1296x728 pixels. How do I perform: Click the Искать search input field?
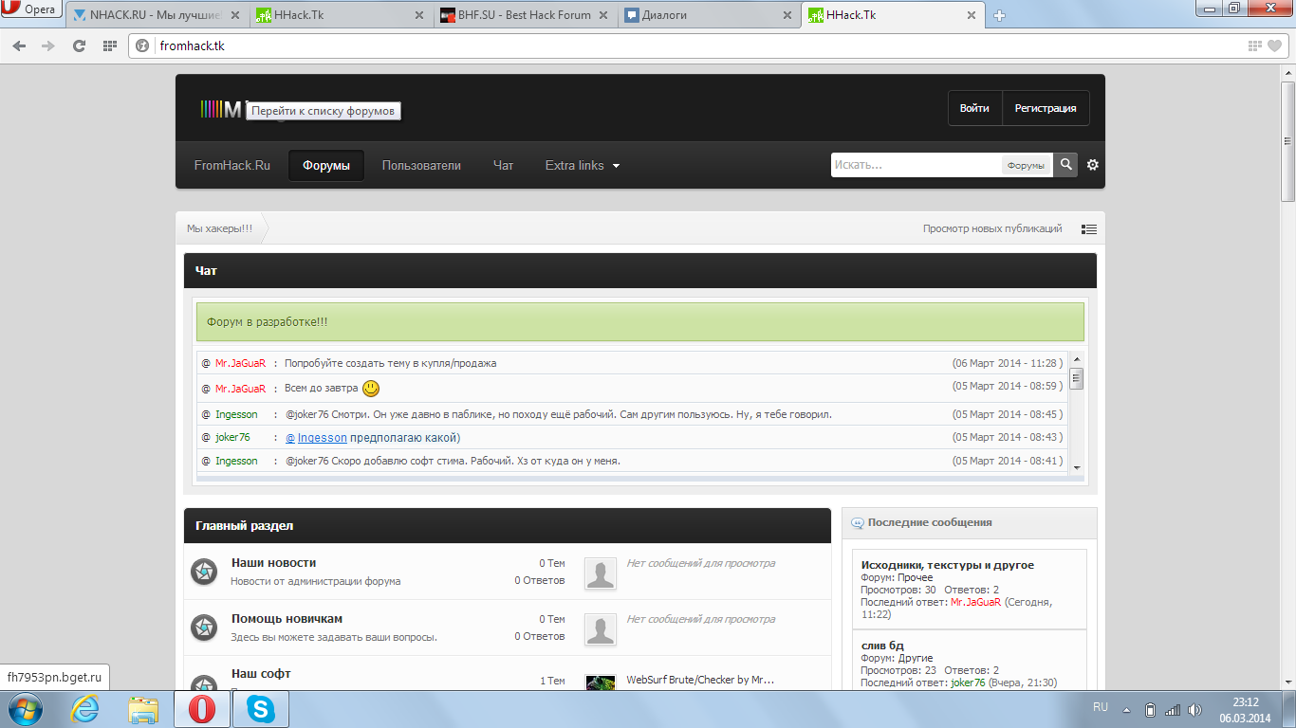tap(916, 165)
